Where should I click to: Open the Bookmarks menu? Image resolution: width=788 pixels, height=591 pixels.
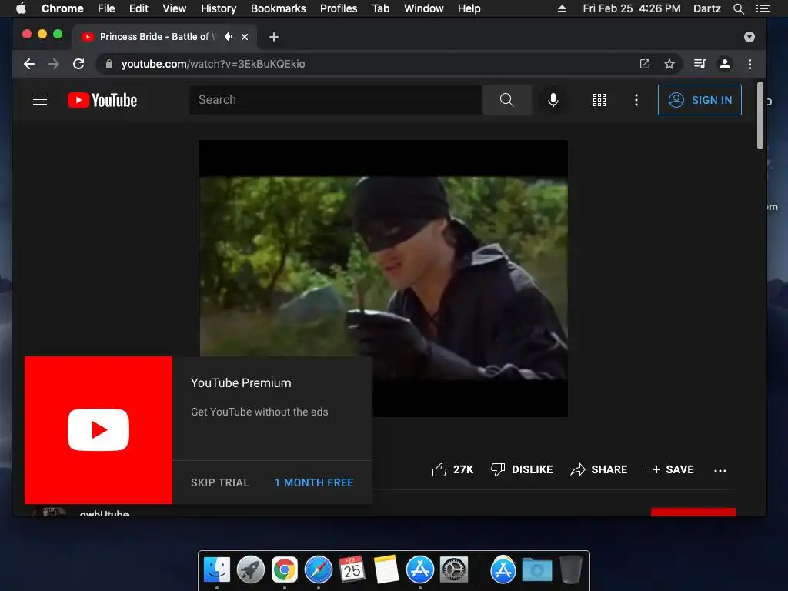(x=279, y=8)
